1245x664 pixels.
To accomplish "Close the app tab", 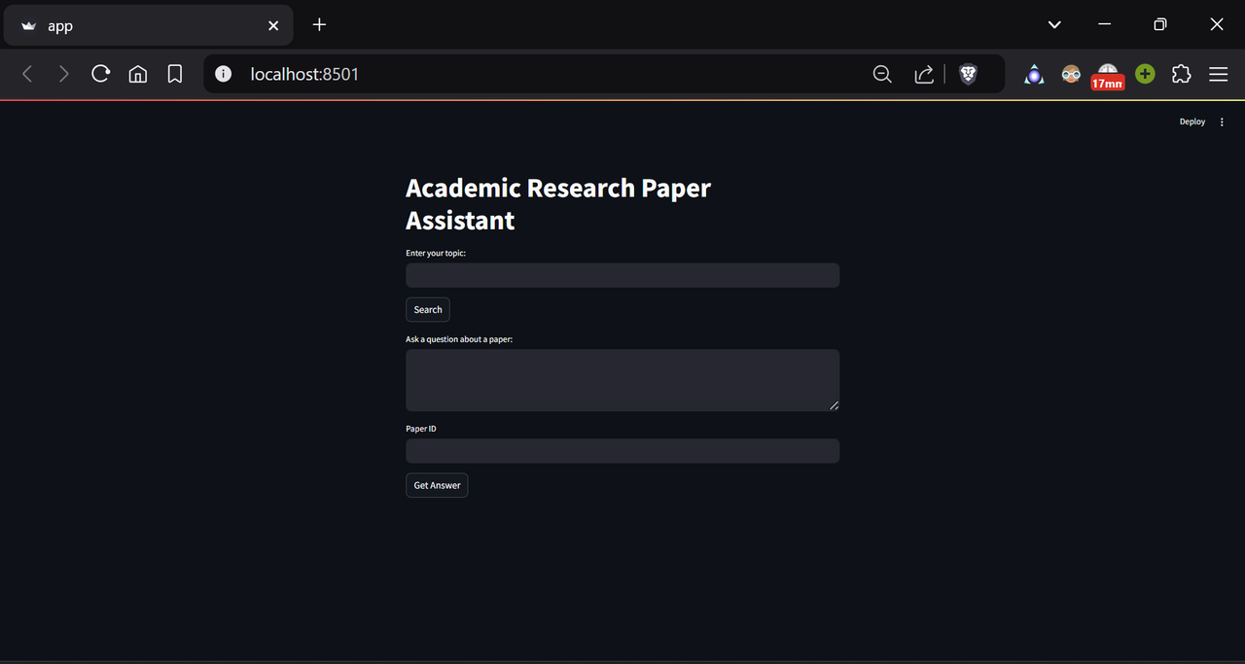I will [x=273, y=26].
